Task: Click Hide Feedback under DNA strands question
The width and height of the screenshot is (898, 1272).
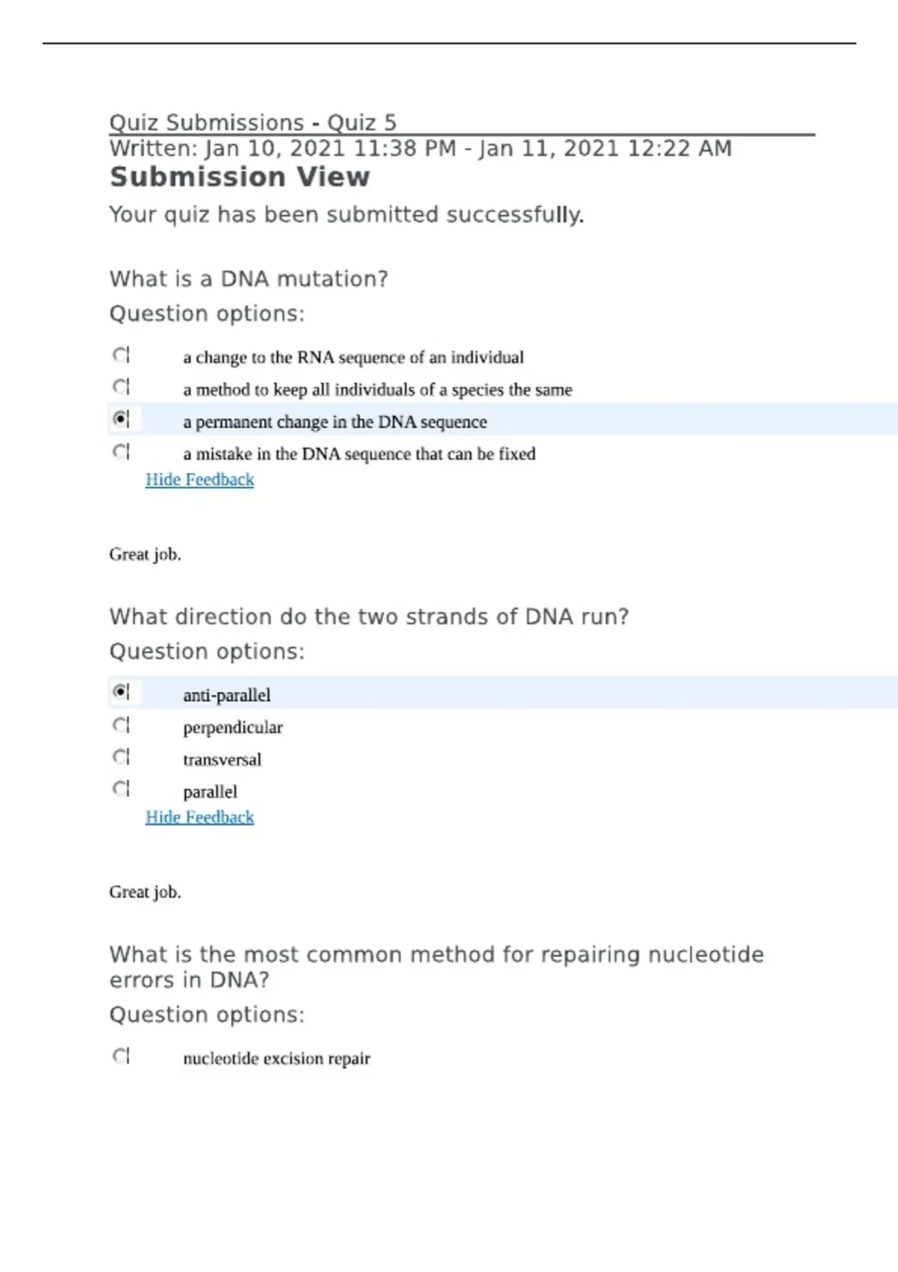Action: [x=200, y=817]
